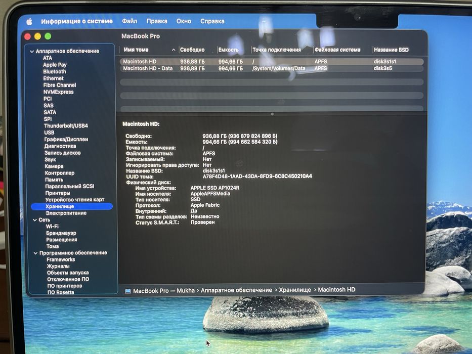Select Thunderbolt/USB4 in the sidebar
Image resolution: width=472 pixels, height=354 pixels.
point(66,125)
